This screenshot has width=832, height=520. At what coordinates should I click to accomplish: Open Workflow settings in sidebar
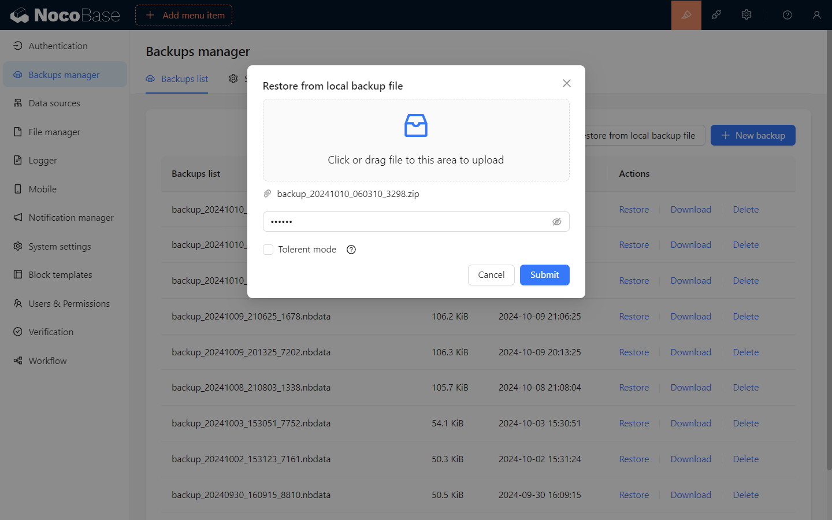tap(47, 361)
